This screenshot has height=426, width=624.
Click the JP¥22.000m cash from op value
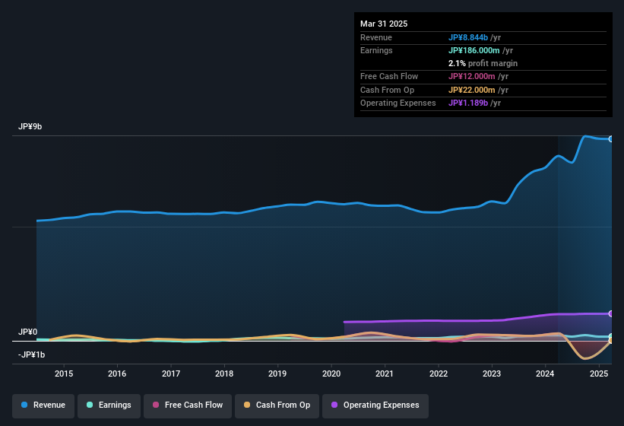coord(471,90)
